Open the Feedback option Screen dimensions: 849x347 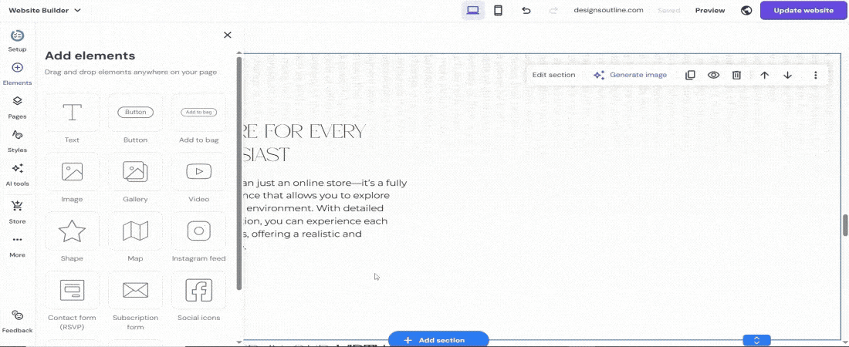(17, 322)
